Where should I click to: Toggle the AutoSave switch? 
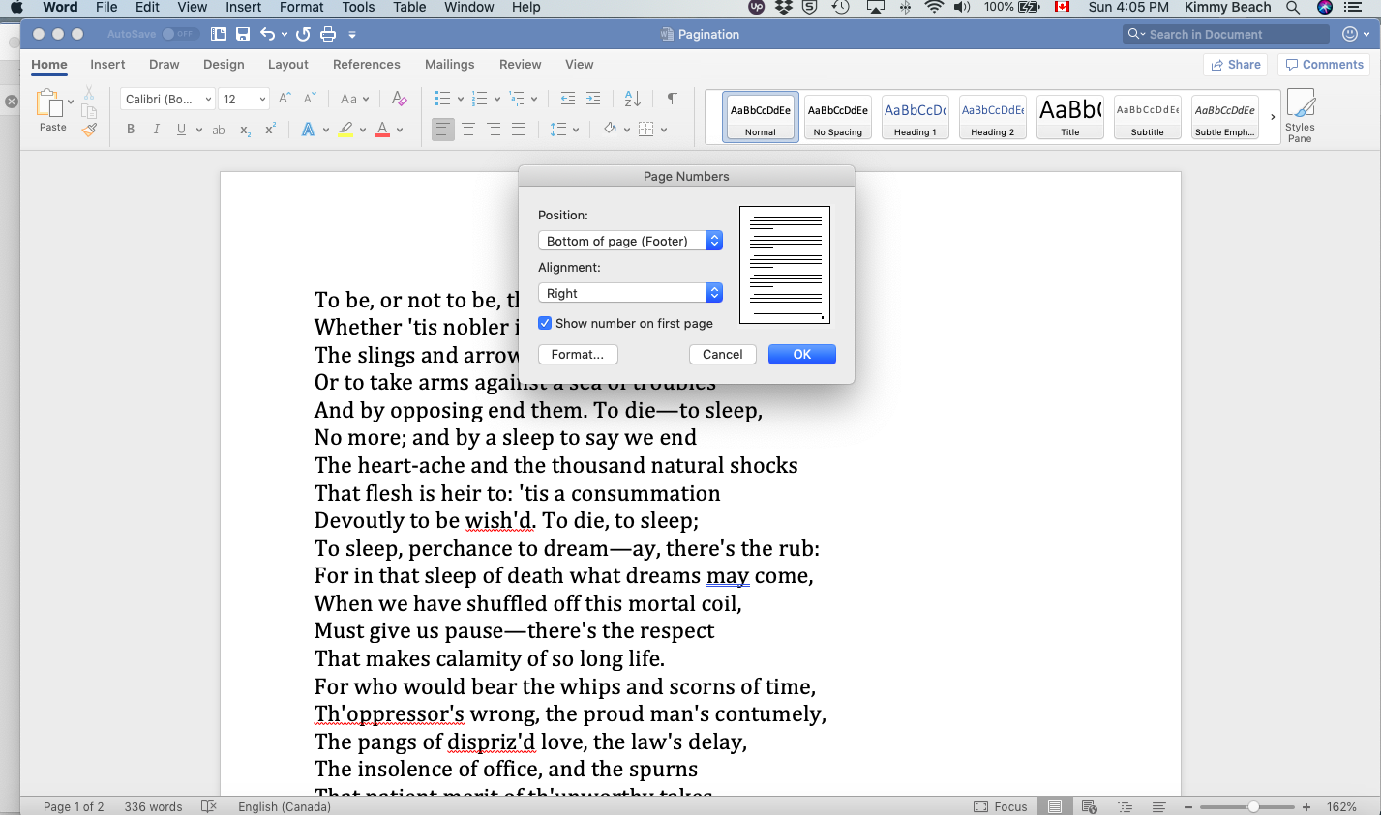179,34
